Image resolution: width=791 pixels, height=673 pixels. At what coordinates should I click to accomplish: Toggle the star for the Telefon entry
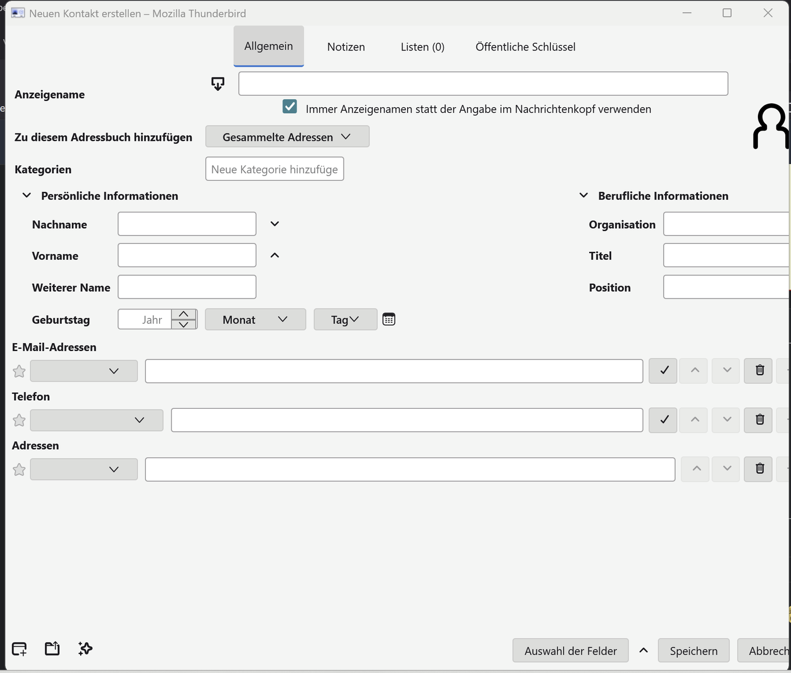coord(19,420)
